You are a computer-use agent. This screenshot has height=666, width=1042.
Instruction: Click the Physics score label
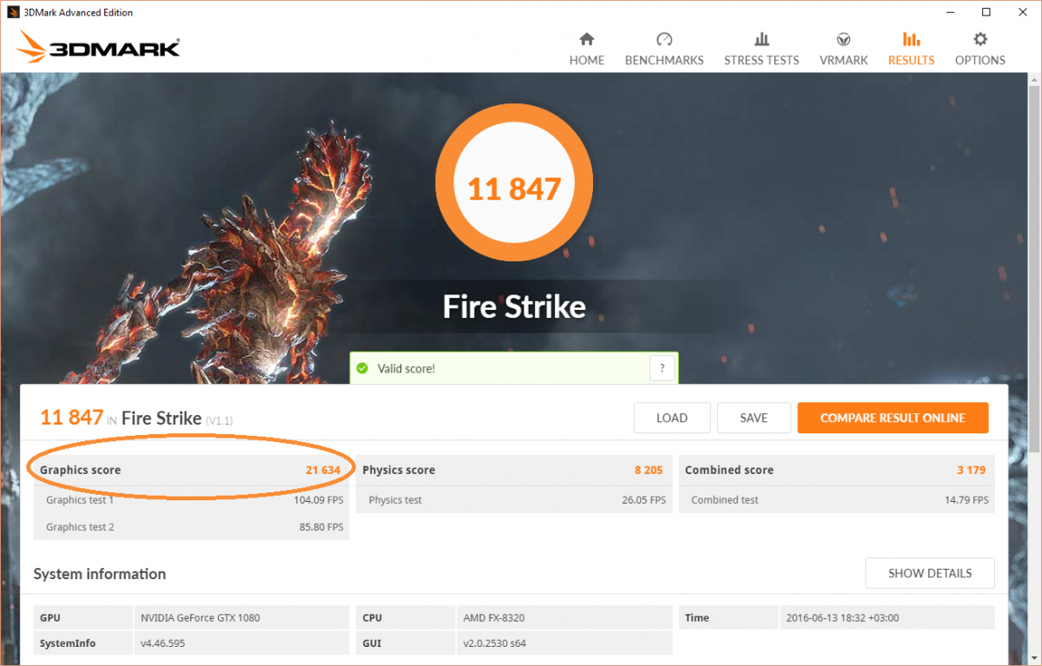pyautogui.click(x=399, y=470)
